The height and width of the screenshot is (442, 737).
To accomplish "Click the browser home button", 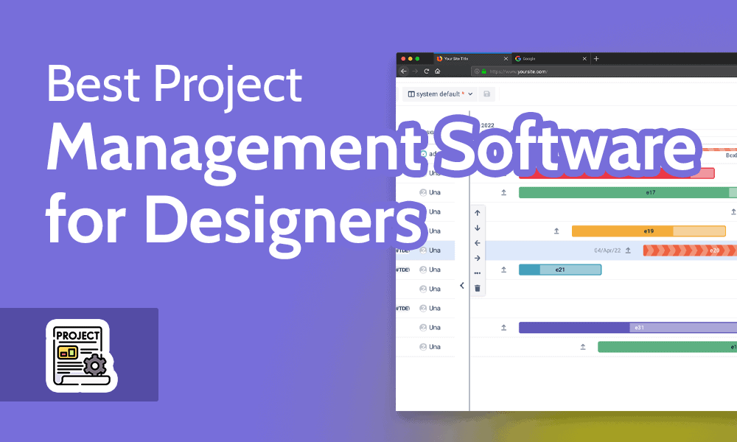I will (x=438, y=71).
